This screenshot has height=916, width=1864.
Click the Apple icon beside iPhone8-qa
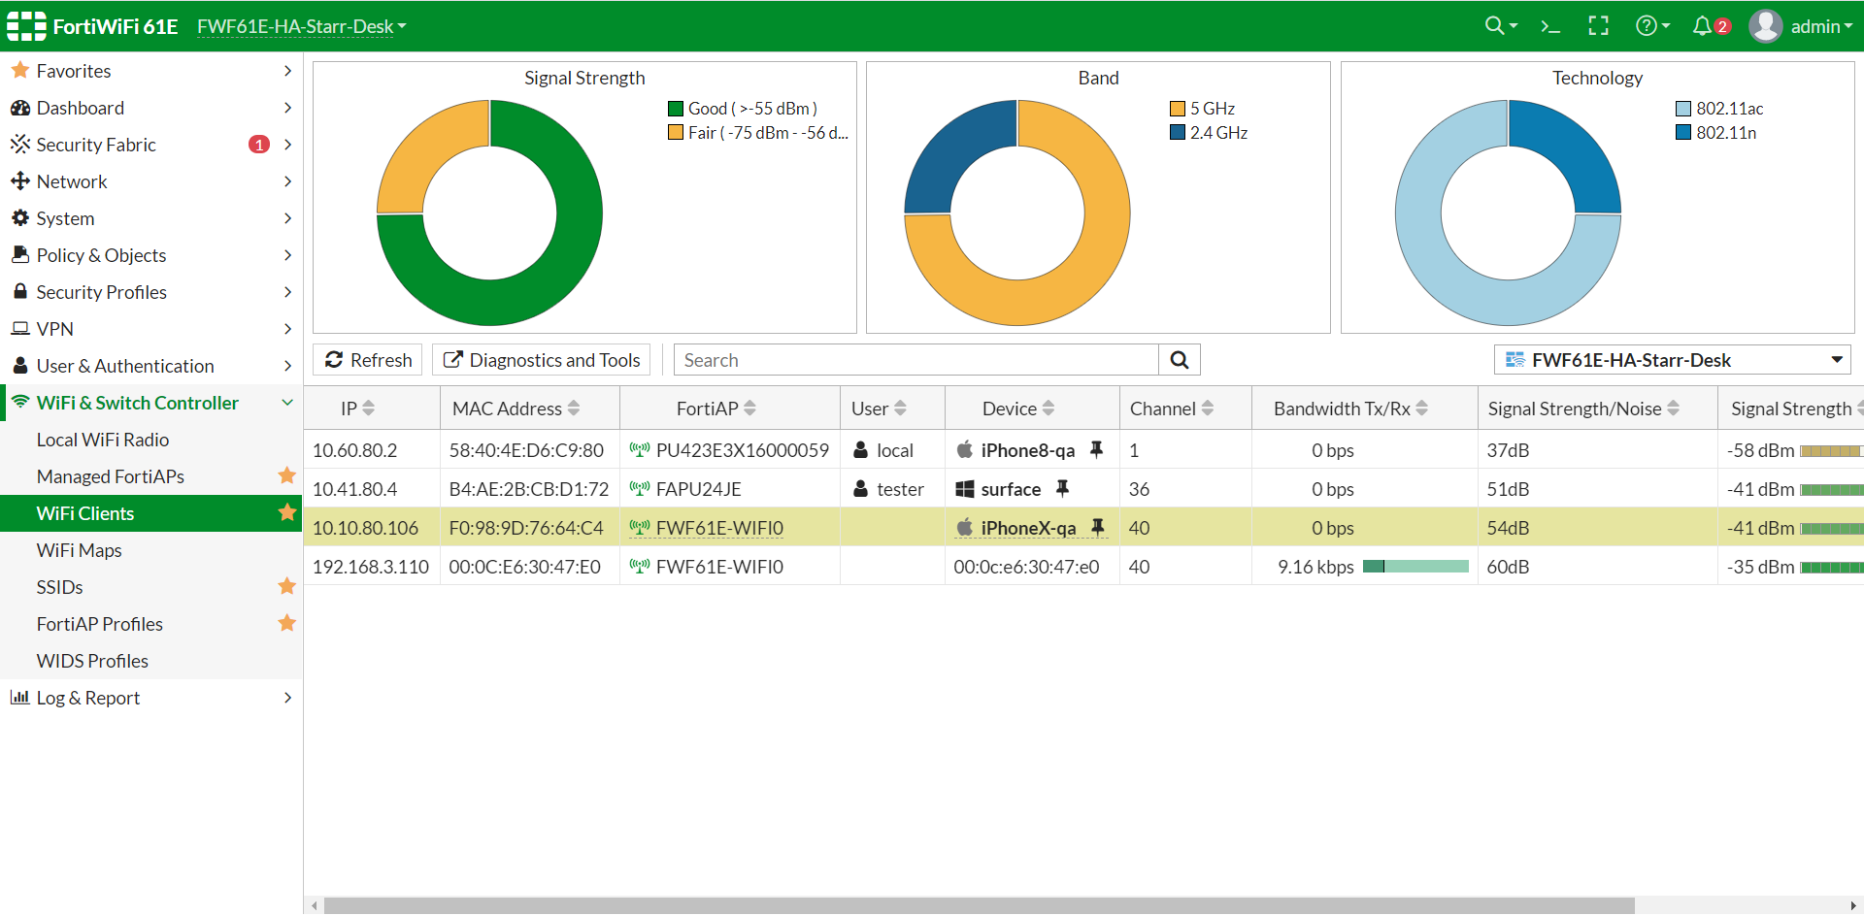(x=964, y=449)
